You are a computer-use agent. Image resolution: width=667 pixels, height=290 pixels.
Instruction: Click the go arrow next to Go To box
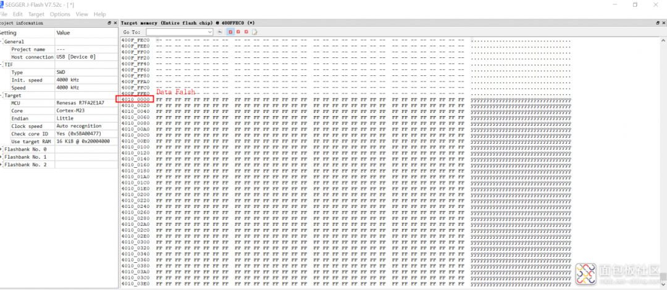[x=220, y=31]
